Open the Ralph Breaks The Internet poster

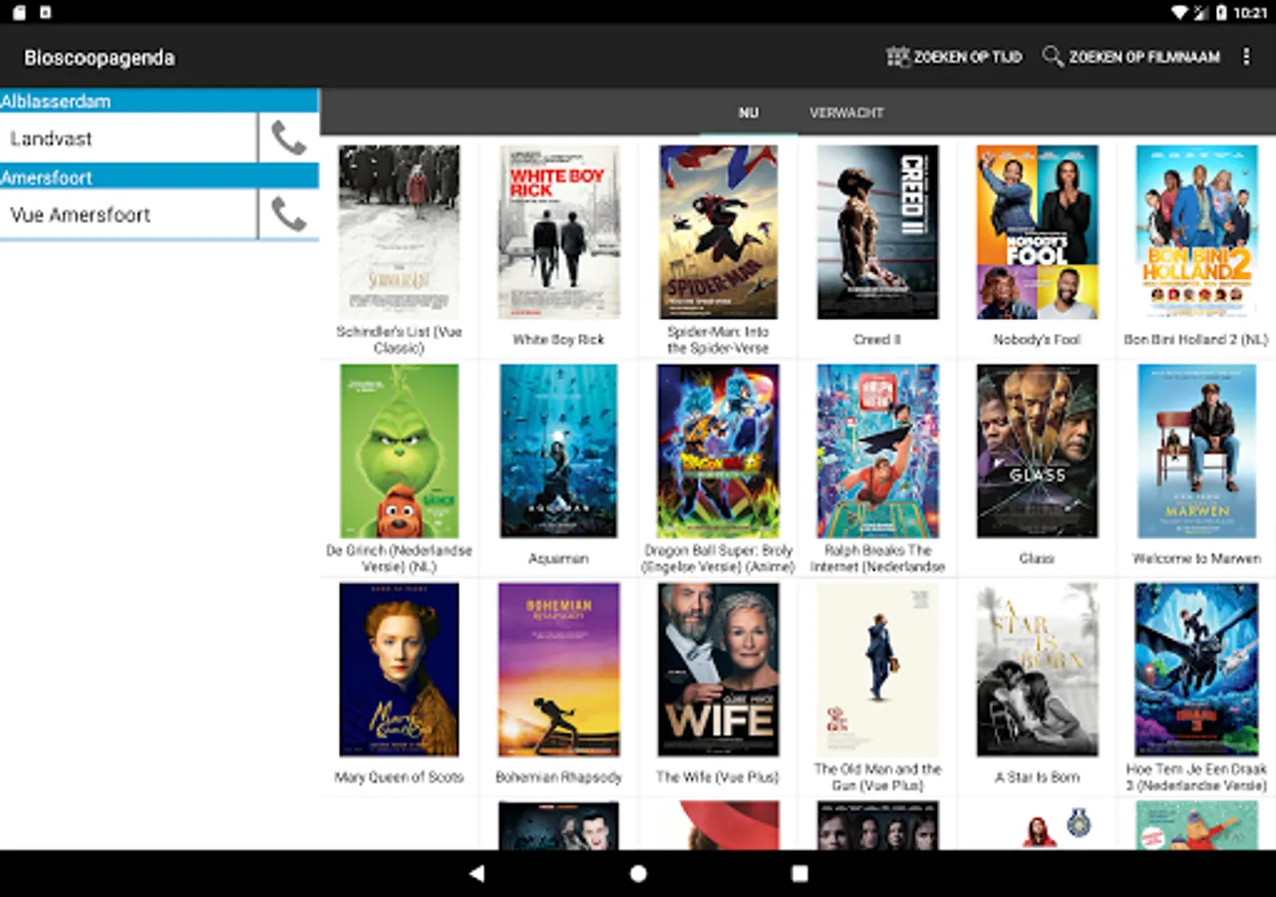click(877, 450)
